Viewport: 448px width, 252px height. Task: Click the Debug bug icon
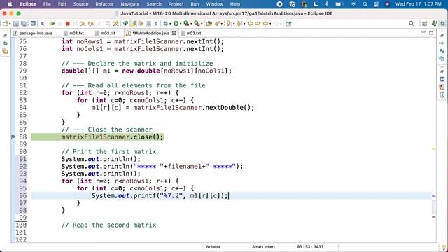pyautogui.click(x=165, y=24)
